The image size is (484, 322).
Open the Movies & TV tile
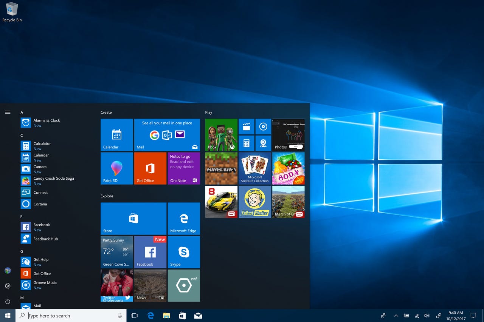(247, 126)
